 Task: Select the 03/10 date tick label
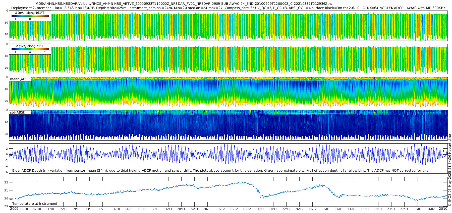pyautogui.click(x=24, y=209)
